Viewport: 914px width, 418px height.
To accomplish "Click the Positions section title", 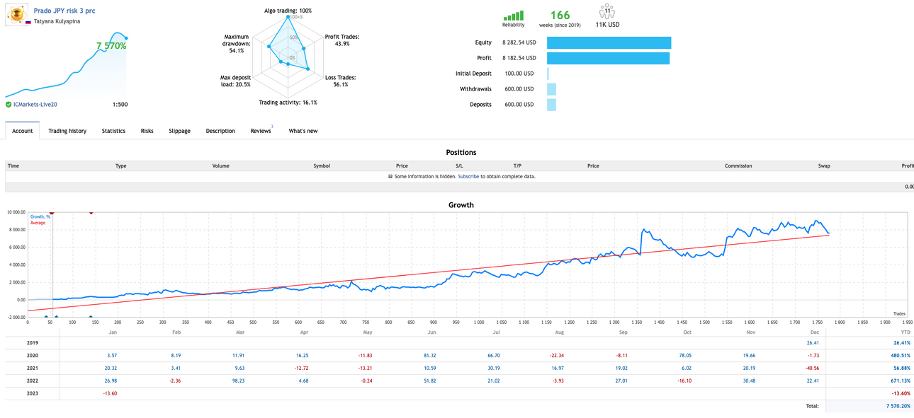I will [461, 152].
